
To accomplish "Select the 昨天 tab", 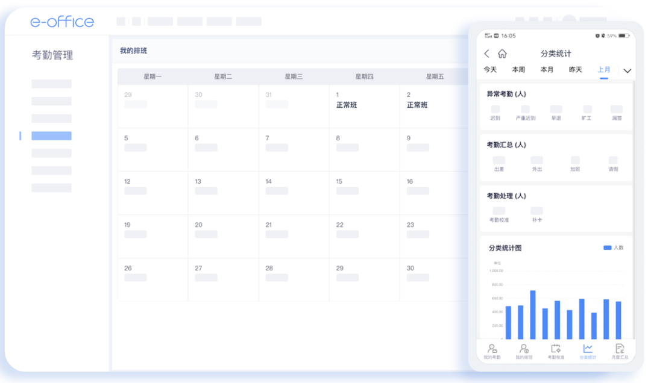I will click(575, 69).
